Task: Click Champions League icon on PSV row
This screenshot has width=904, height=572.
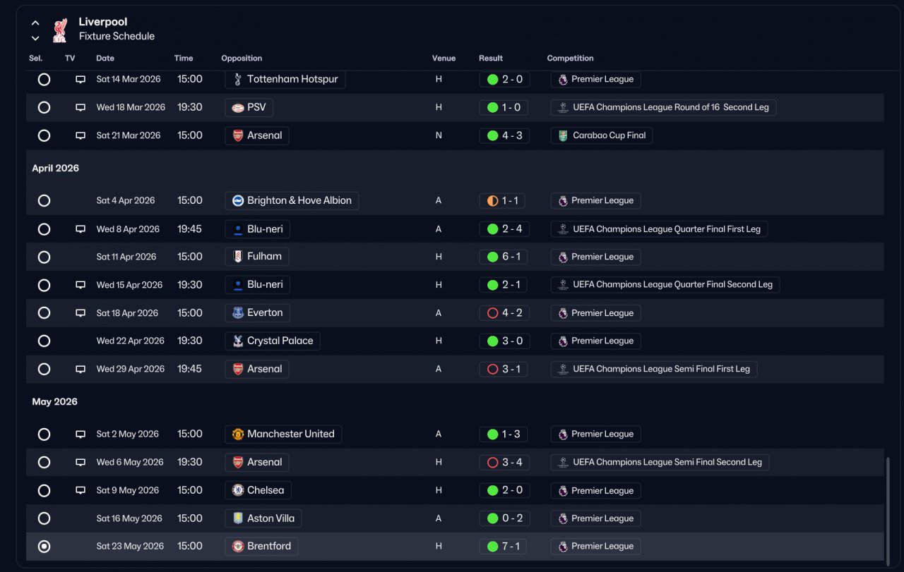Action: coord(563,108)
